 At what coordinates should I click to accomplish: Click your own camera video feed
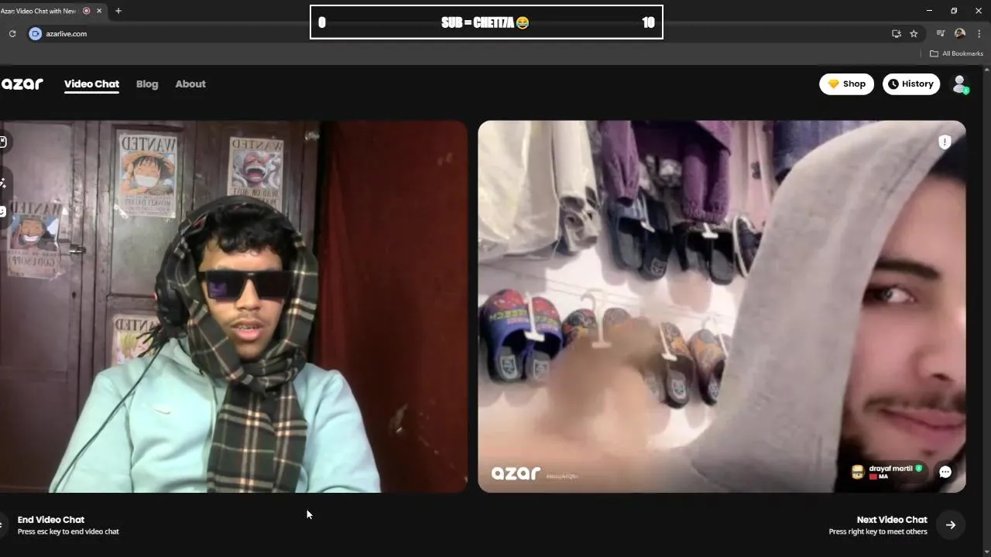click(x=234, y=306)
